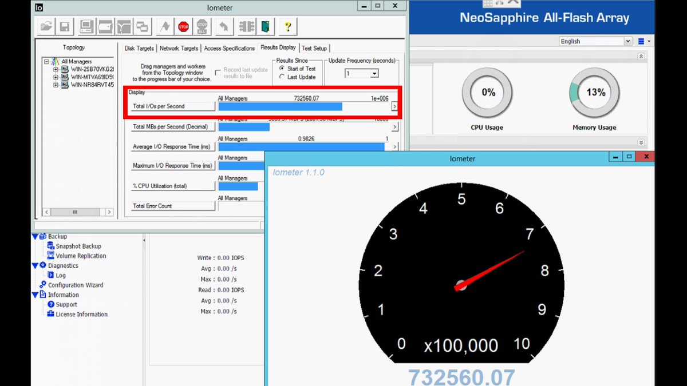Duplicate the selected worker via the toolbar icon
This screenshot has height=386, width=687.
(x=142, y=26)
